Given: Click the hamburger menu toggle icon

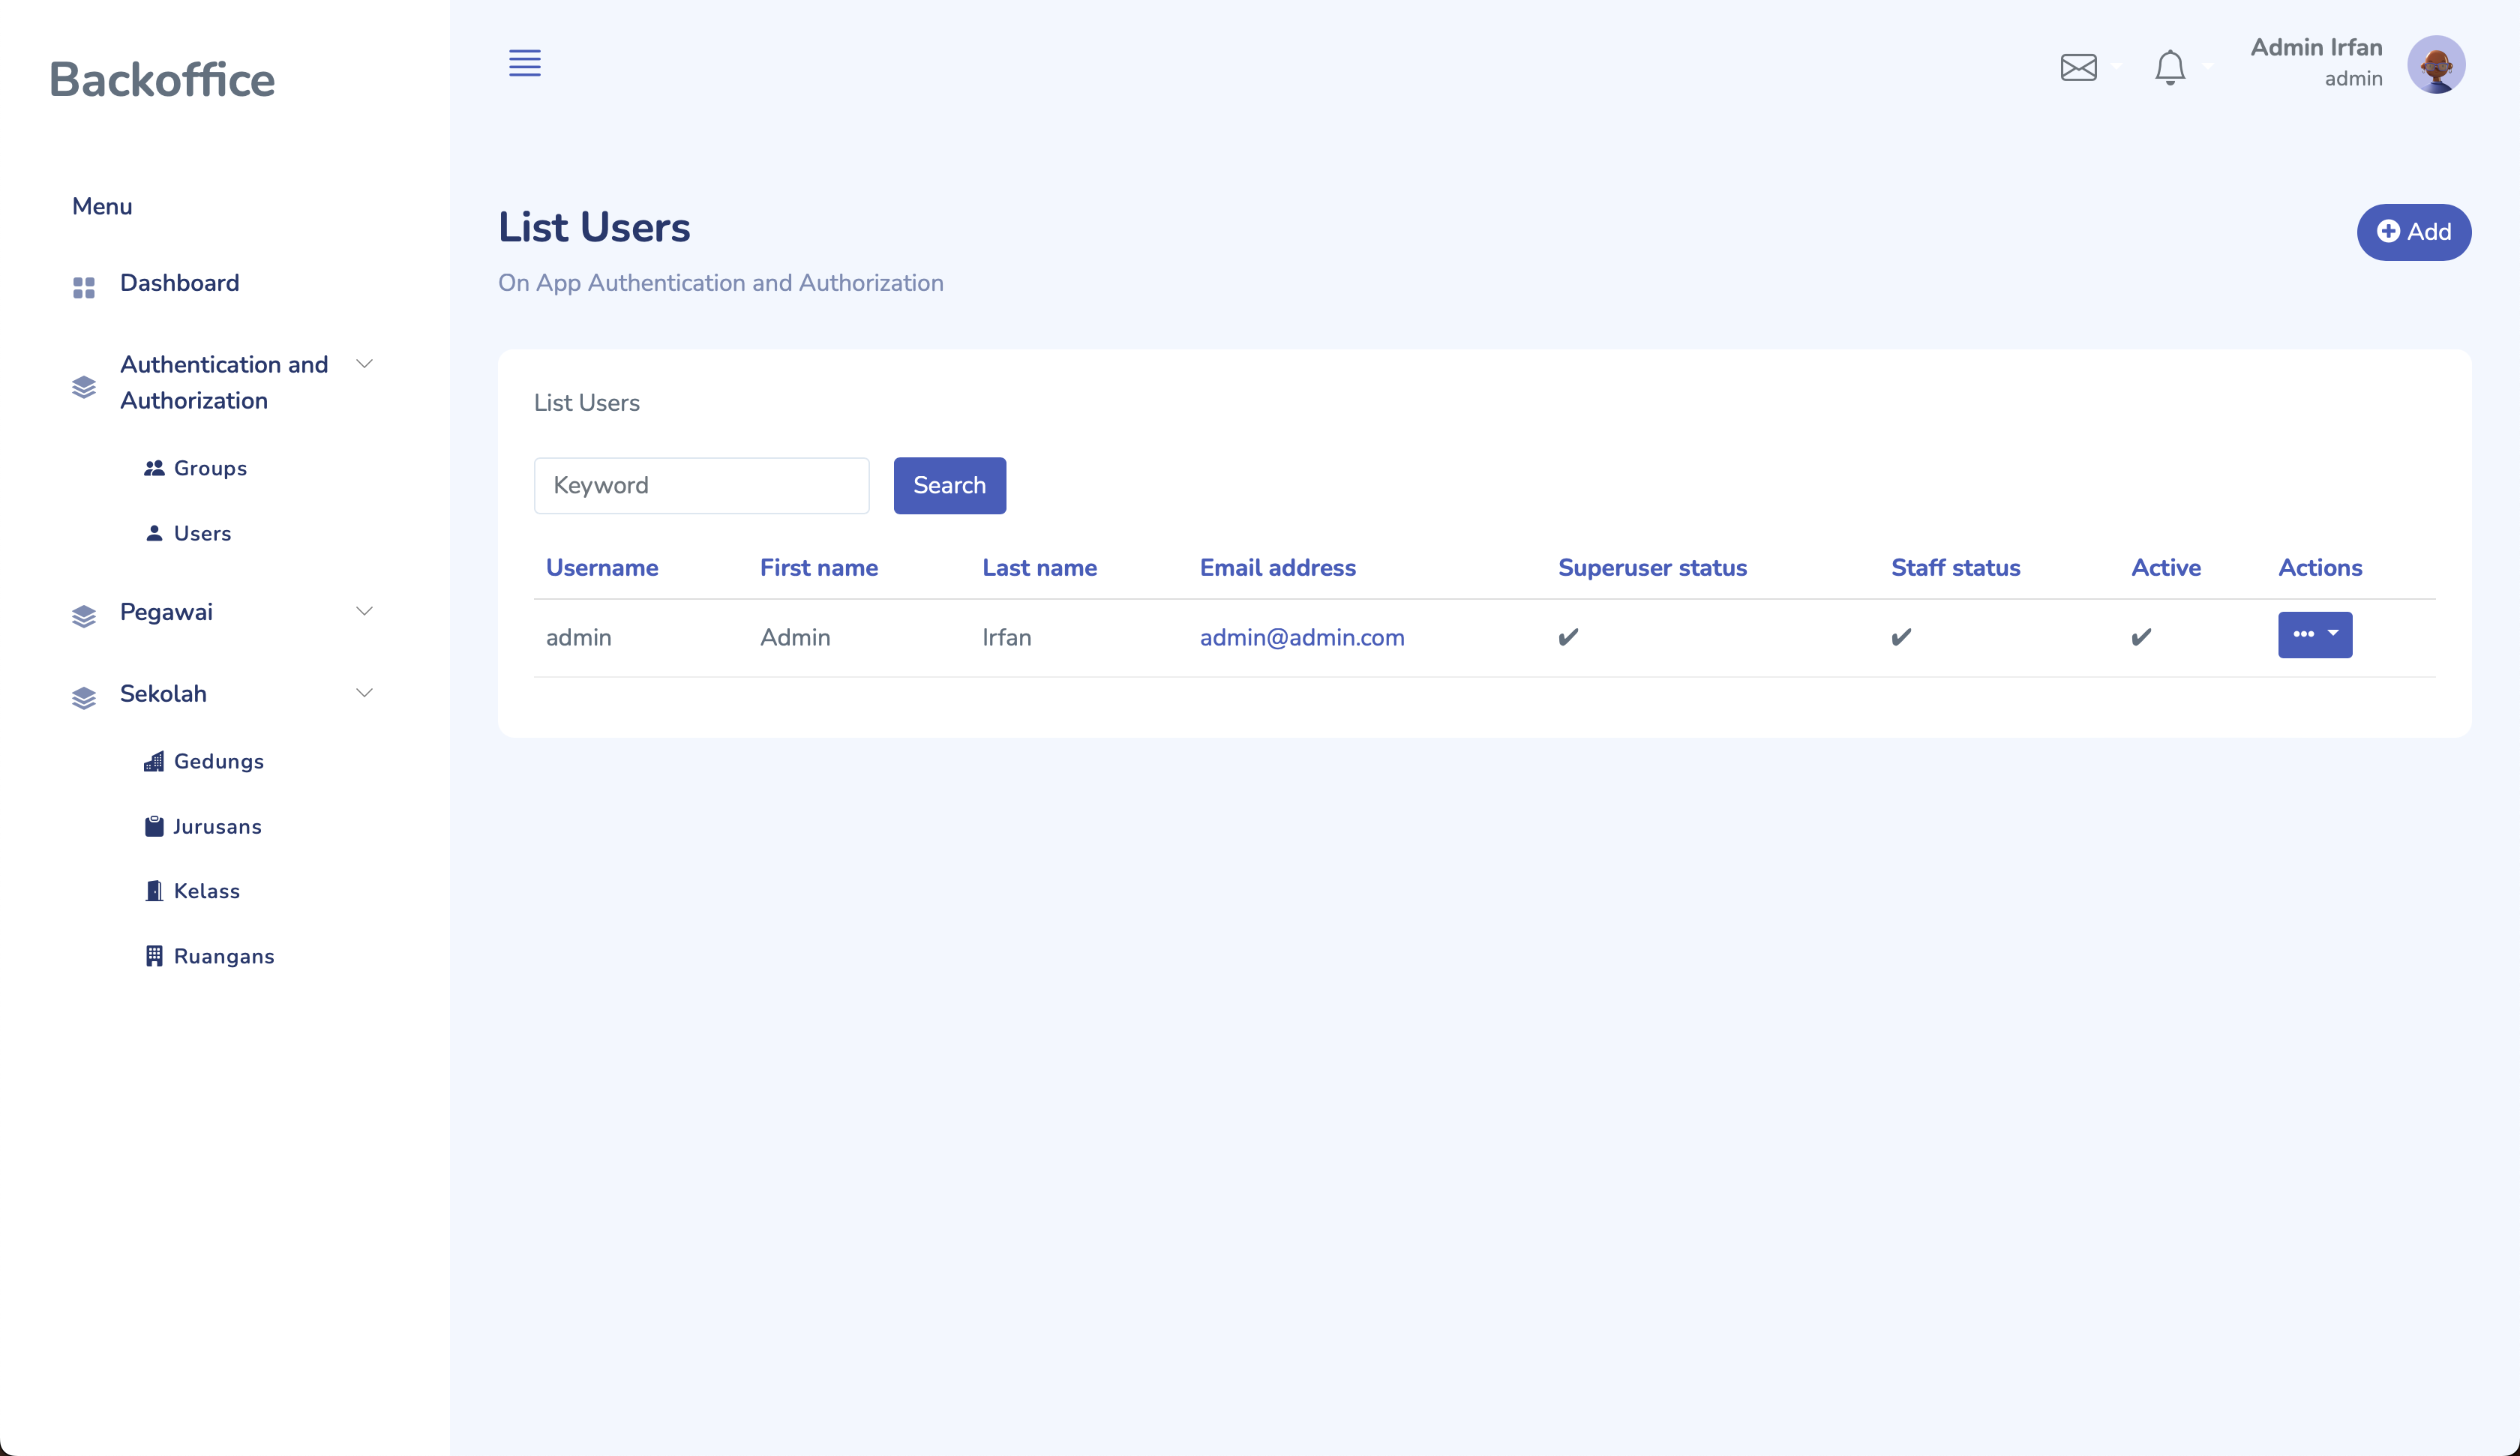Looking at the screenshot, I should coord(524,63).
